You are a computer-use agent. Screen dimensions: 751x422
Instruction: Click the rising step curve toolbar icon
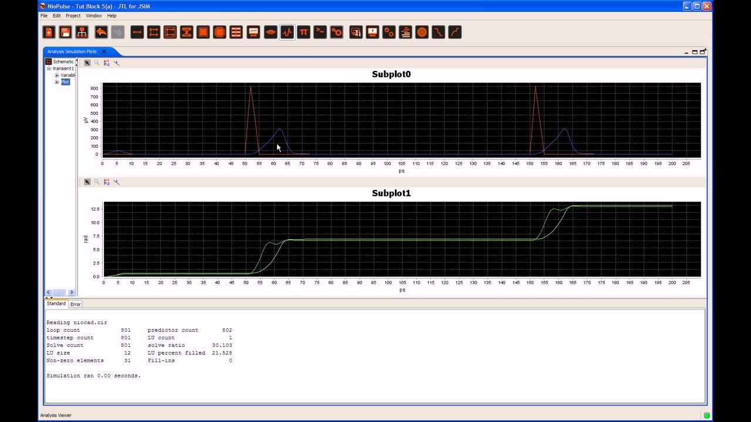click(455, 32)
